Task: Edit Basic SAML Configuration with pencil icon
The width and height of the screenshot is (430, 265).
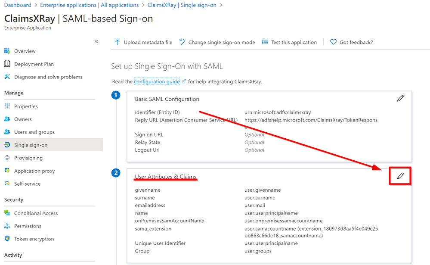Action: 400,98
